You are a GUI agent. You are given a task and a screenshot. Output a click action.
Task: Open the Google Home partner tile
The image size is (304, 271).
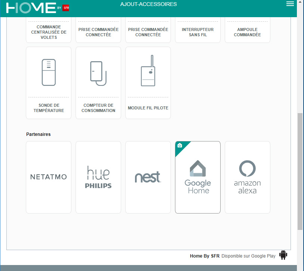coord(198,178)
